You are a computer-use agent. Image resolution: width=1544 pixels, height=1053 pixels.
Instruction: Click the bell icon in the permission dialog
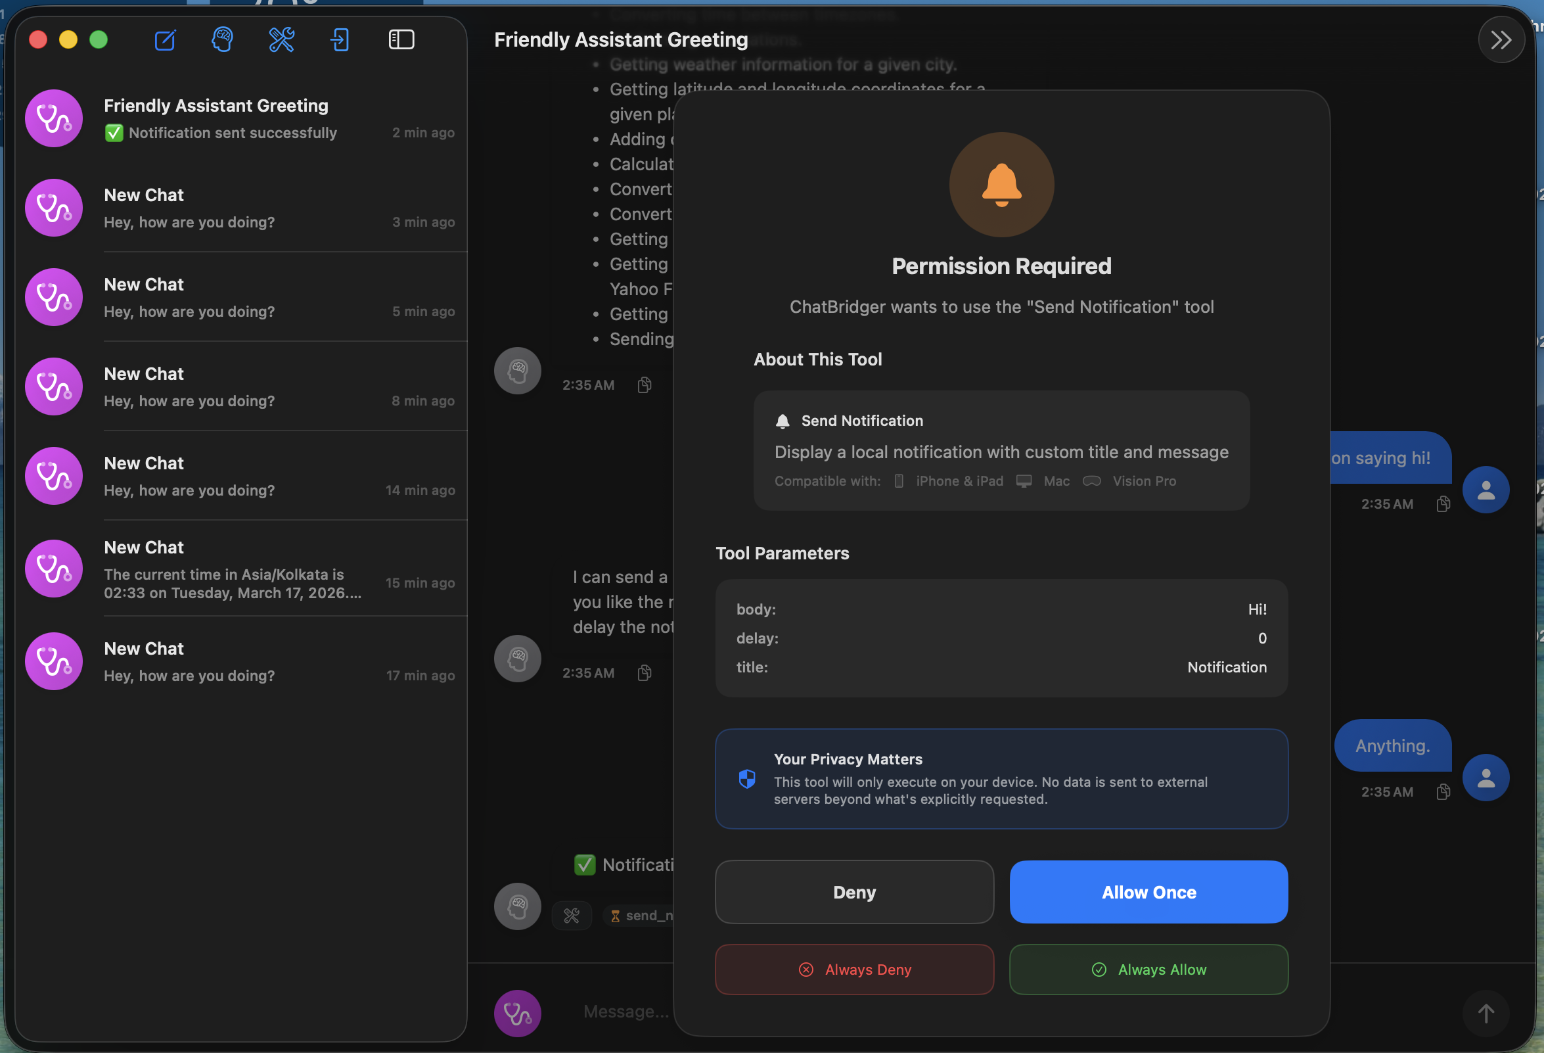tap(1001, 185)
